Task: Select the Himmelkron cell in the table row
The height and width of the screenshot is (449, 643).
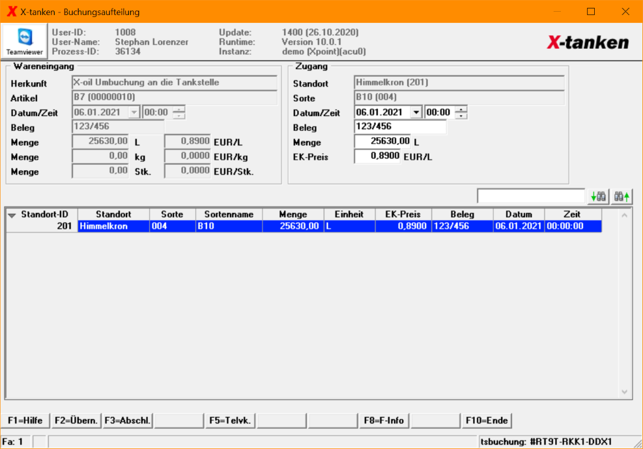Action: point(113,226)
